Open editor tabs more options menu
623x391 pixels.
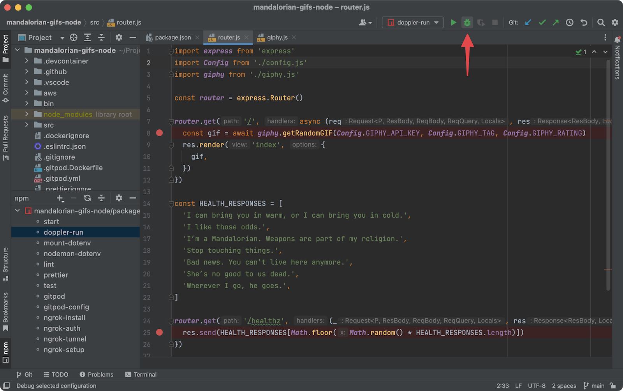605,37
